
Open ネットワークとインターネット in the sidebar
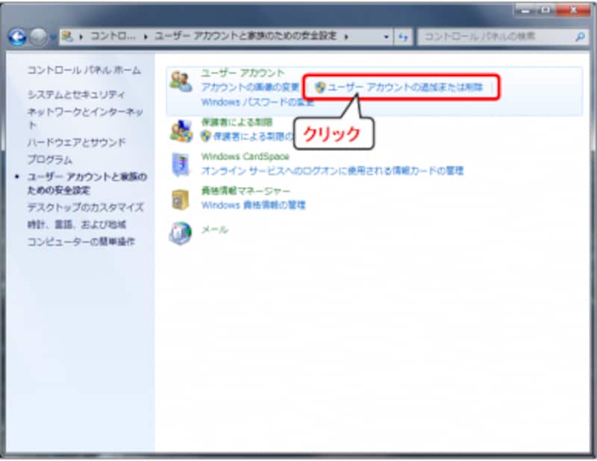point(85,118)
